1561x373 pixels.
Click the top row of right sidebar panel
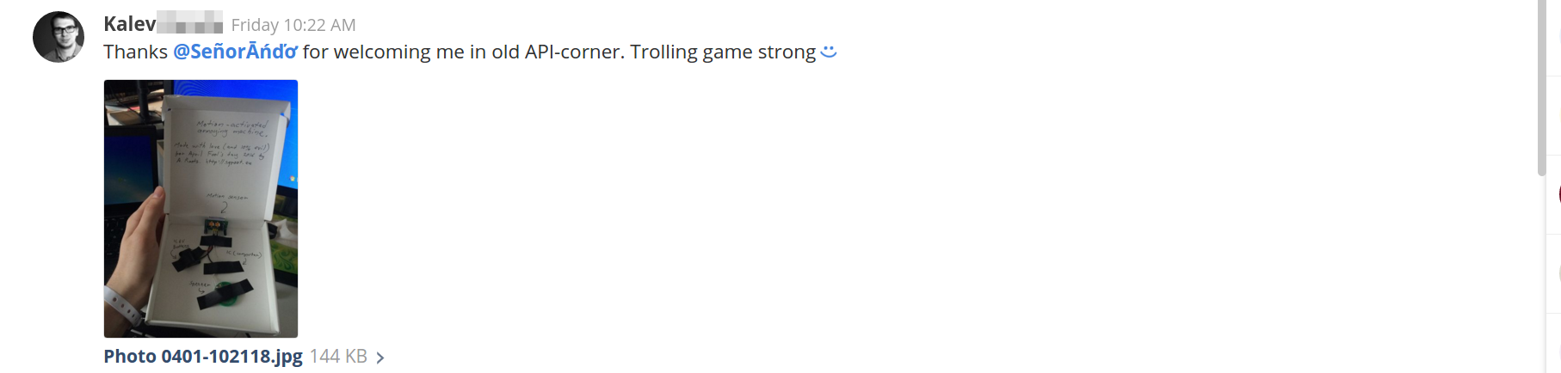point(1554,38)
